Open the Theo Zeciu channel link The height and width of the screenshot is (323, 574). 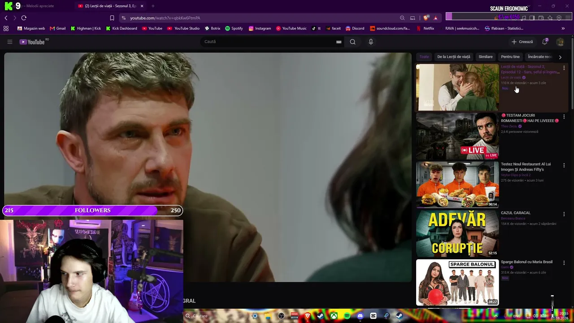tap(509, 127)
